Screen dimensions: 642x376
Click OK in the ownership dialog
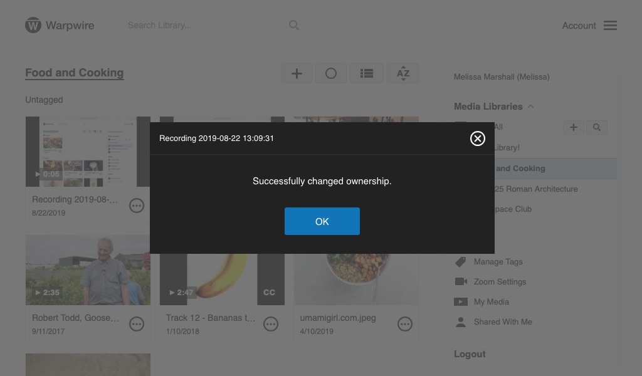pos(322,221)
